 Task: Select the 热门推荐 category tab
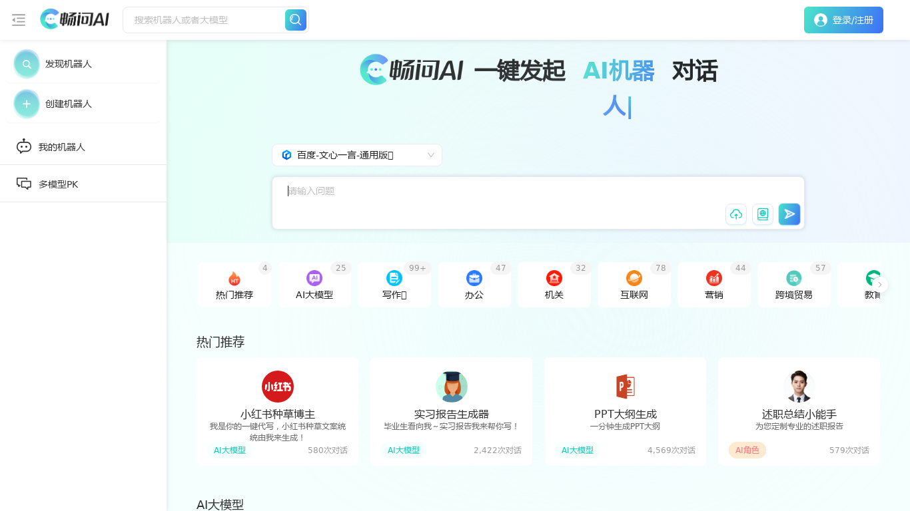click(x=234, y=285)
